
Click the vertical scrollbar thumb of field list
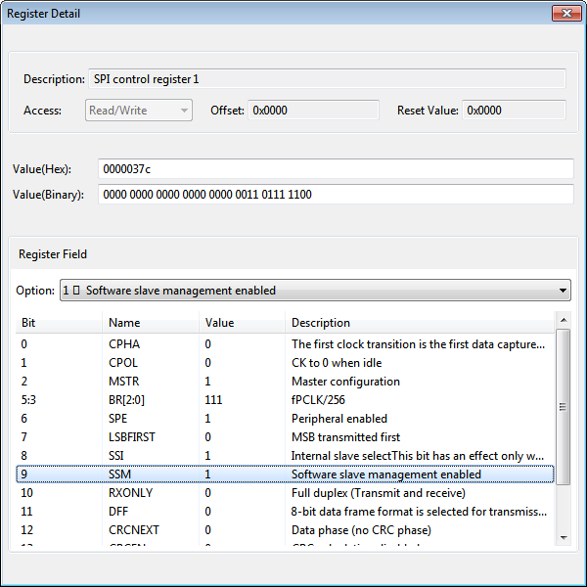click(x=564, y=407)
